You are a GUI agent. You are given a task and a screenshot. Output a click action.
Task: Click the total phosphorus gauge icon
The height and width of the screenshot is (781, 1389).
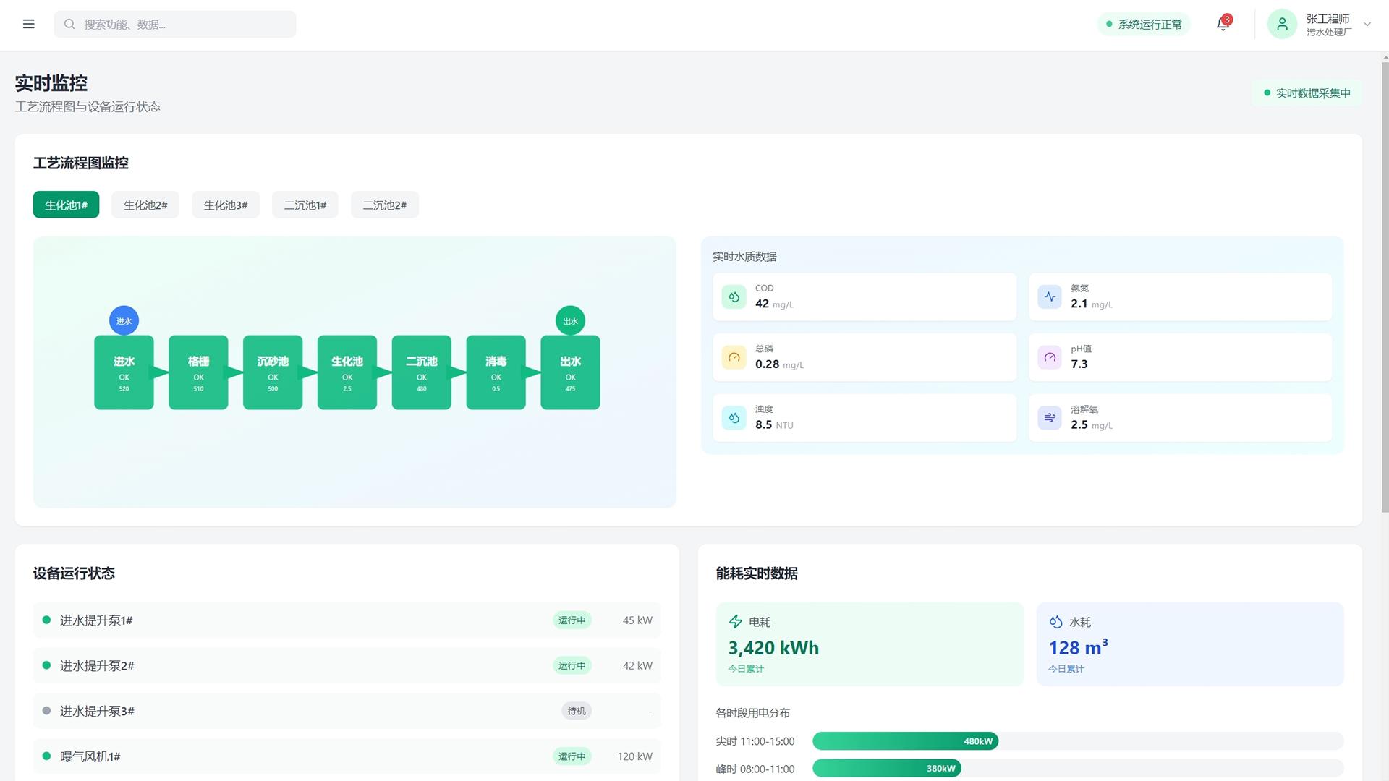point(734,357)
